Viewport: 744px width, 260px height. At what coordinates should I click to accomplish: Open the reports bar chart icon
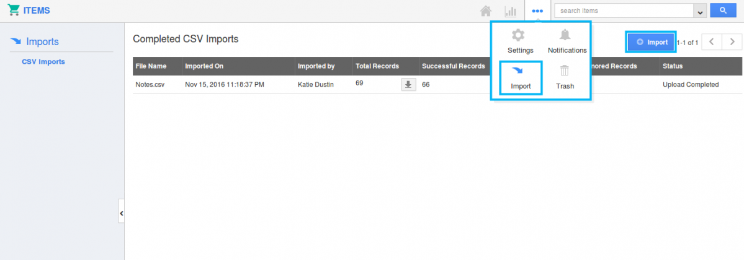point(511,11)
